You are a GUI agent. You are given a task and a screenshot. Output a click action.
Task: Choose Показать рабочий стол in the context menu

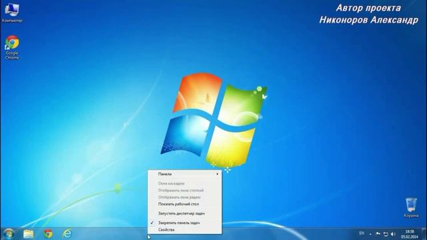[x=185, y=204]
